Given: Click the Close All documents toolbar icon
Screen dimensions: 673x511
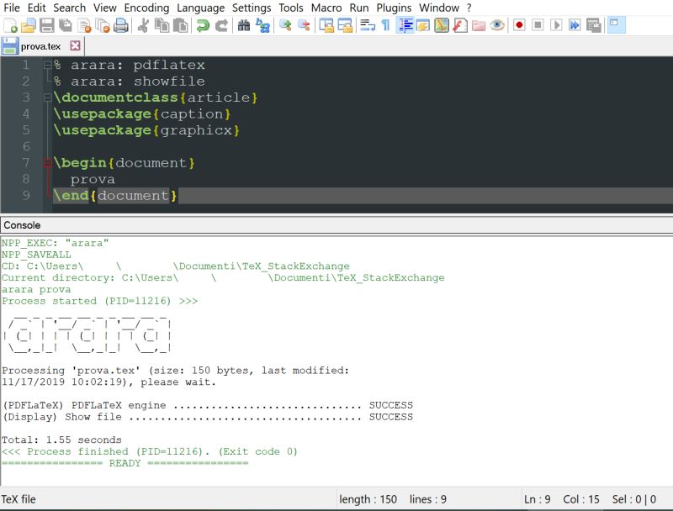Looking at the screenshot, I should click(x=103, y=25).
